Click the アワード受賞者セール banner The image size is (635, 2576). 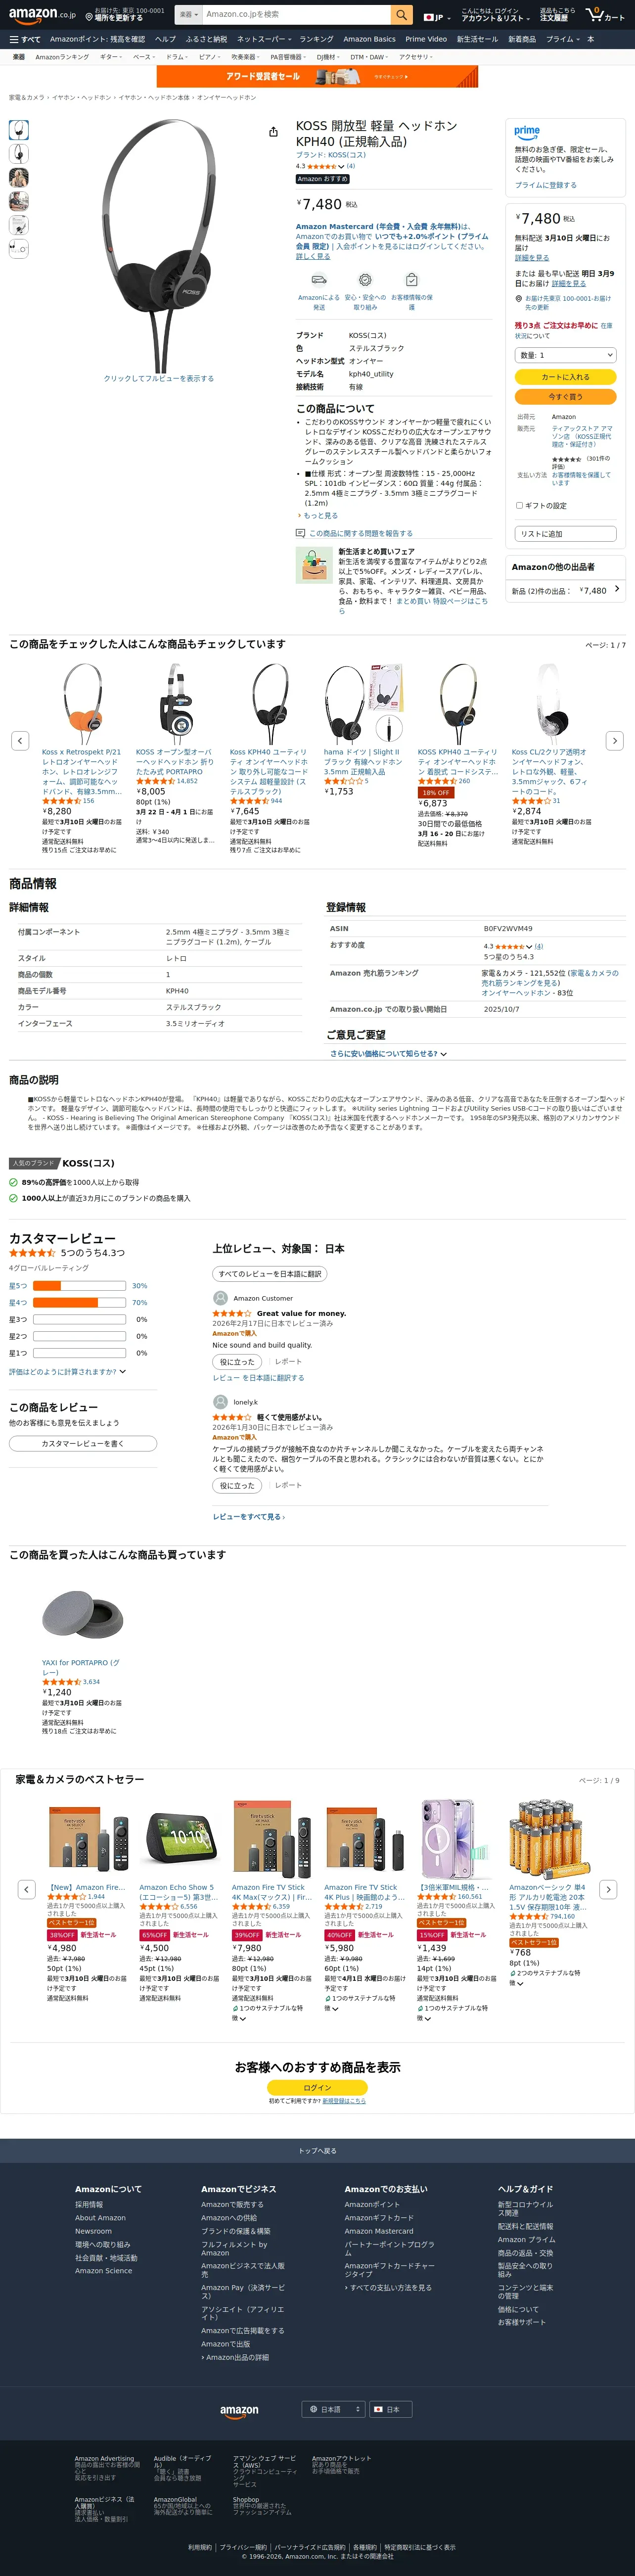coord(317,76)
